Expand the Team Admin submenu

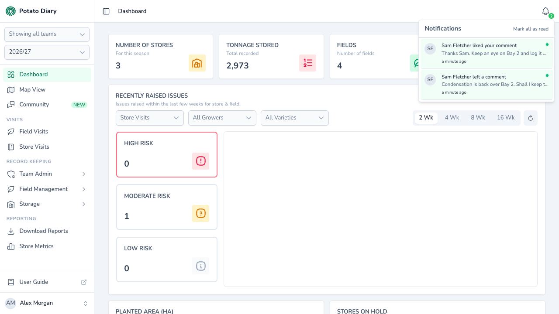coord(47,174)
